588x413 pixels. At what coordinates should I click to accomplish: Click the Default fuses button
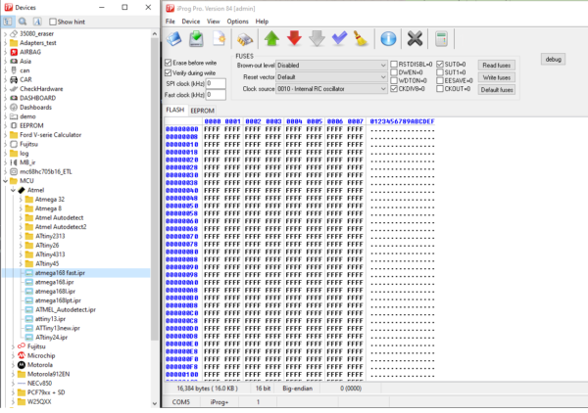(x=497, y=90)
